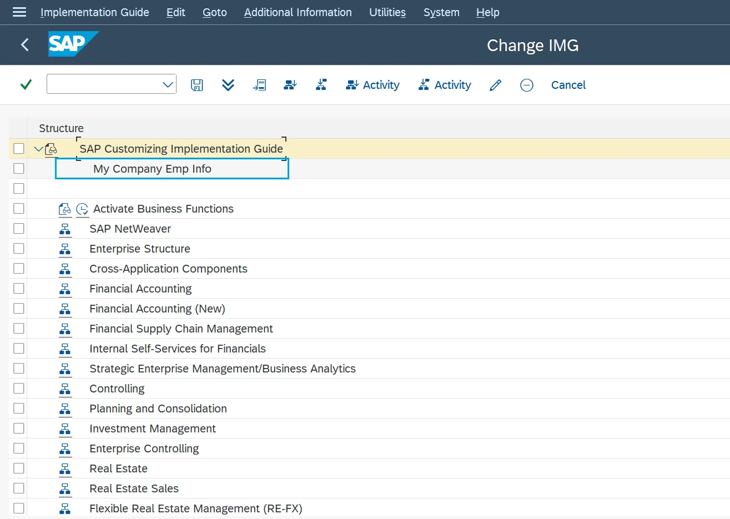
Task: Open the Goto menu
Action: [214, 12]
